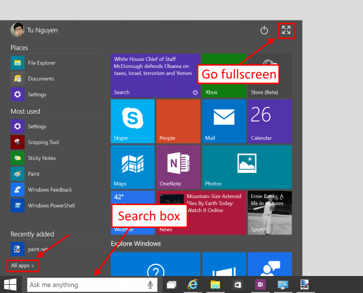The image size is (363, 293).
Task: Open Settings under Places
Action: [x=55, y=94]
